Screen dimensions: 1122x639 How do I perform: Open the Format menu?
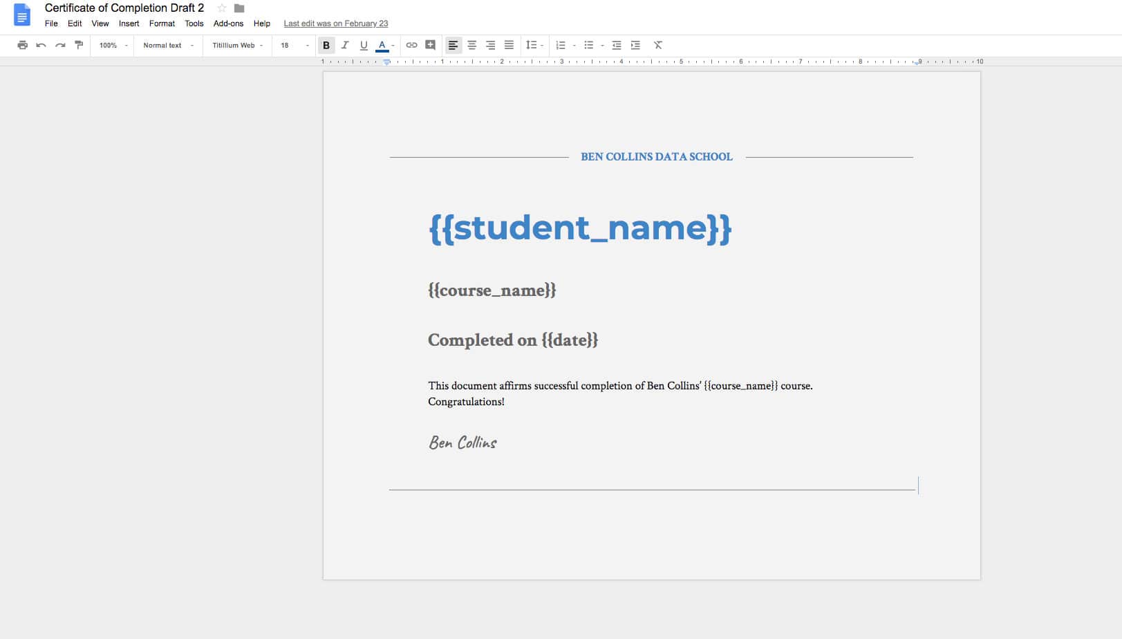point(162,24)
